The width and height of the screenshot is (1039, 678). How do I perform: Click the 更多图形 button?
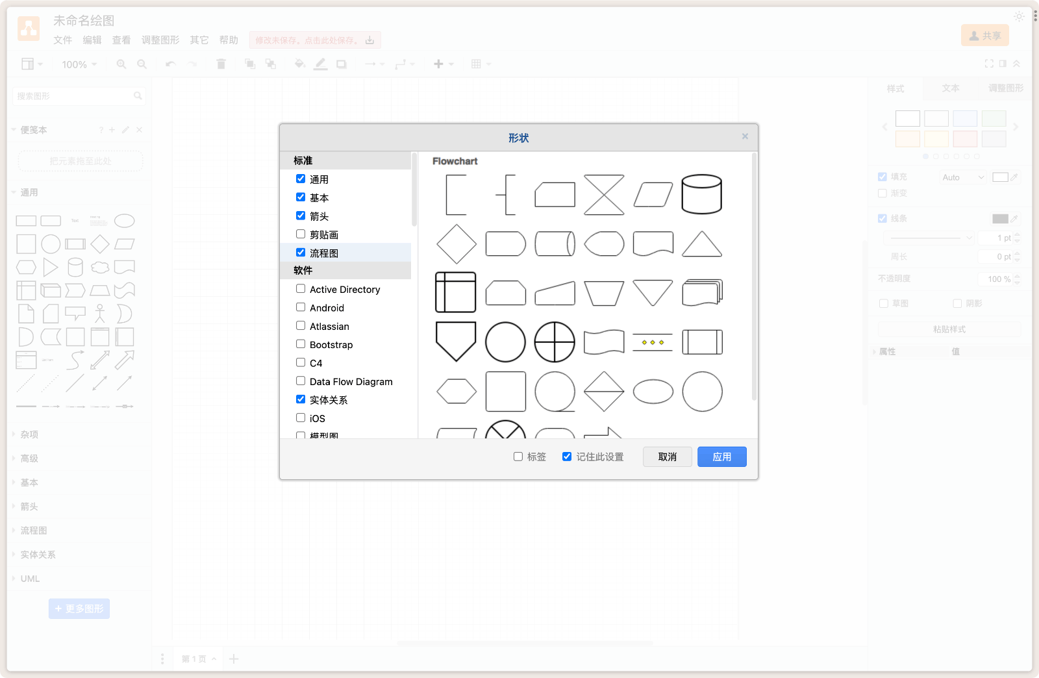[79, 609]
